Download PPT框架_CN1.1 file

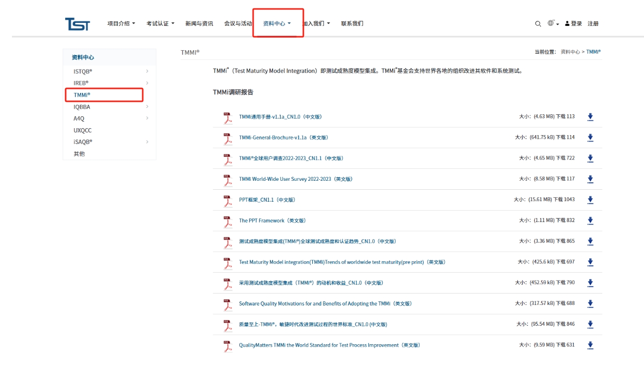pyautogui.click(x=590, y=200)
